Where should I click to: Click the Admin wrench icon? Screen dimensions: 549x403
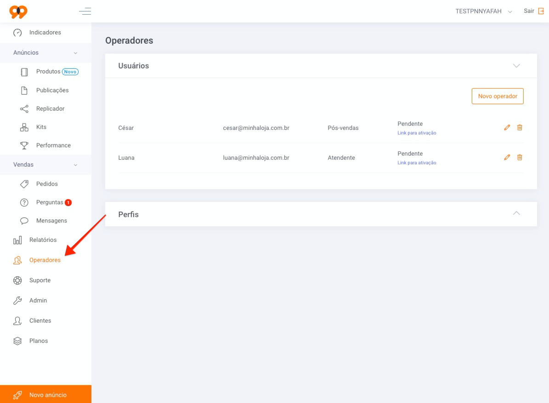[17, 301]
